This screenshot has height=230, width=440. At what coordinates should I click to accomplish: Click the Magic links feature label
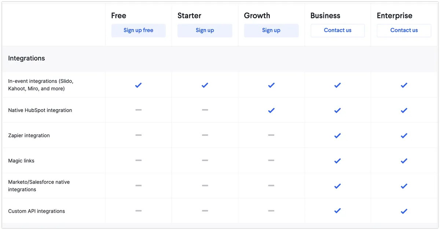coord(21,161)
